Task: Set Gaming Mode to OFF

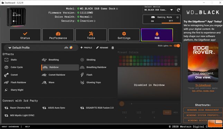Action: click(x=171, y=21)
